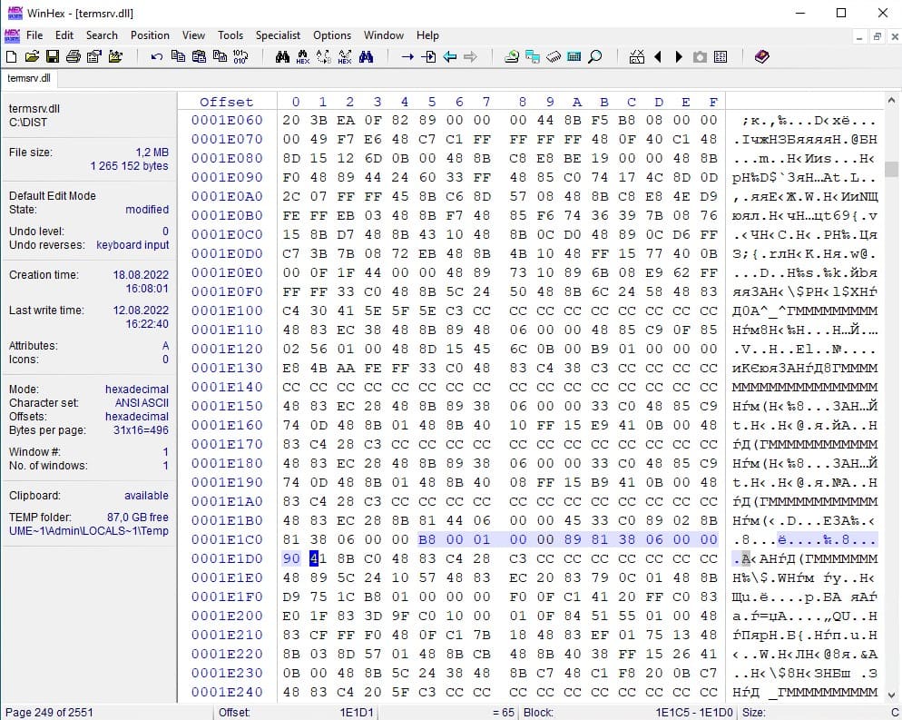Open the Tools menu
The image size is (902, 720).
[x=230, y=35]
